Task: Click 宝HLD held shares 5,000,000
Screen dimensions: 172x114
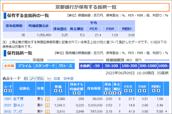Action: (x=95, y=105)
